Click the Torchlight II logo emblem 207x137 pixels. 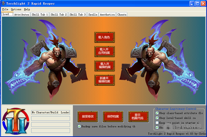pos(16,121)
